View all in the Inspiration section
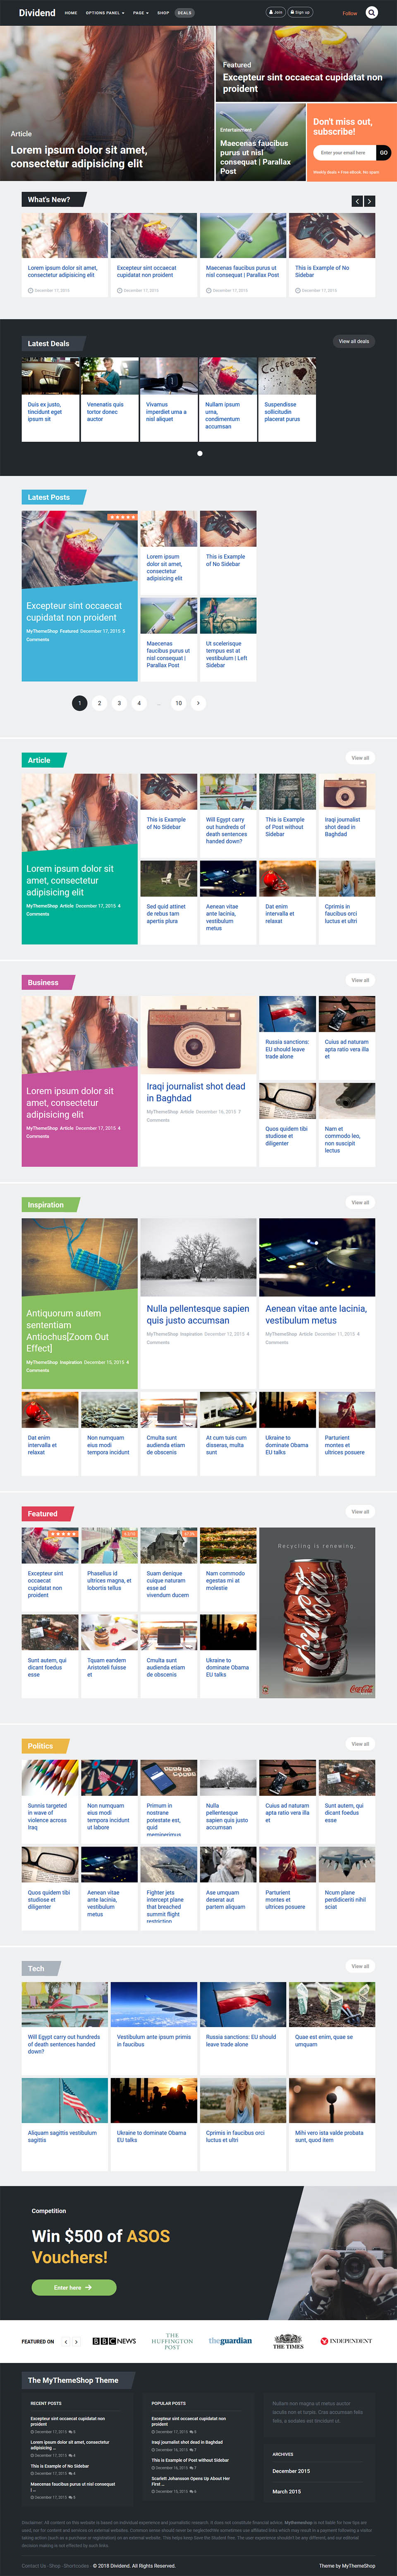This screenshot has width=397, height=2576. click(x=360, y=1202)
